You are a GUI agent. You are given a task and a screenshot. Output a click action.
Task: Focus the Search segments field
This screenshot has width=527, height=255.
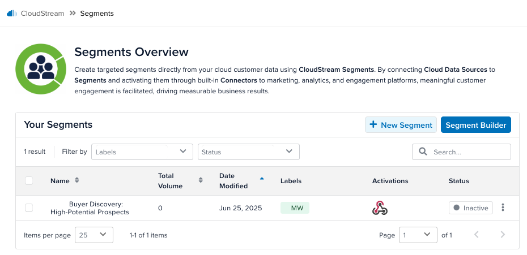[x=461, y=152]
